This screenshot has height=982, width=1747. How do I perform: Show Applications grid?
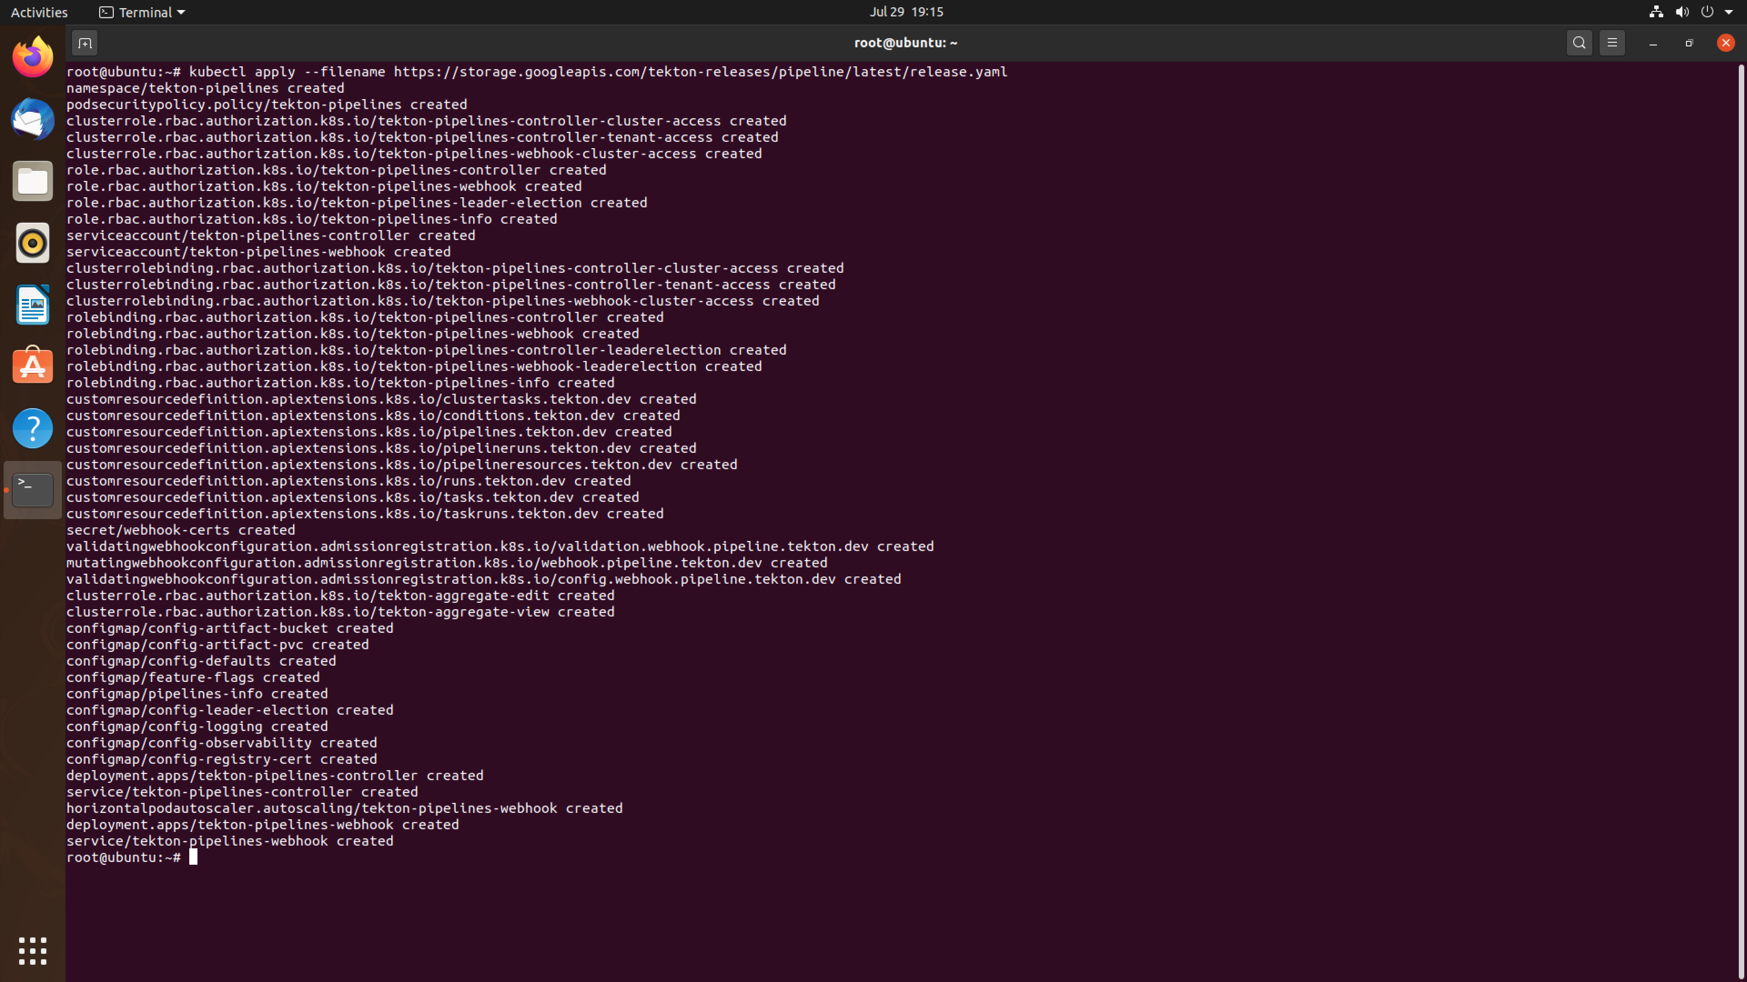[33, 951]
